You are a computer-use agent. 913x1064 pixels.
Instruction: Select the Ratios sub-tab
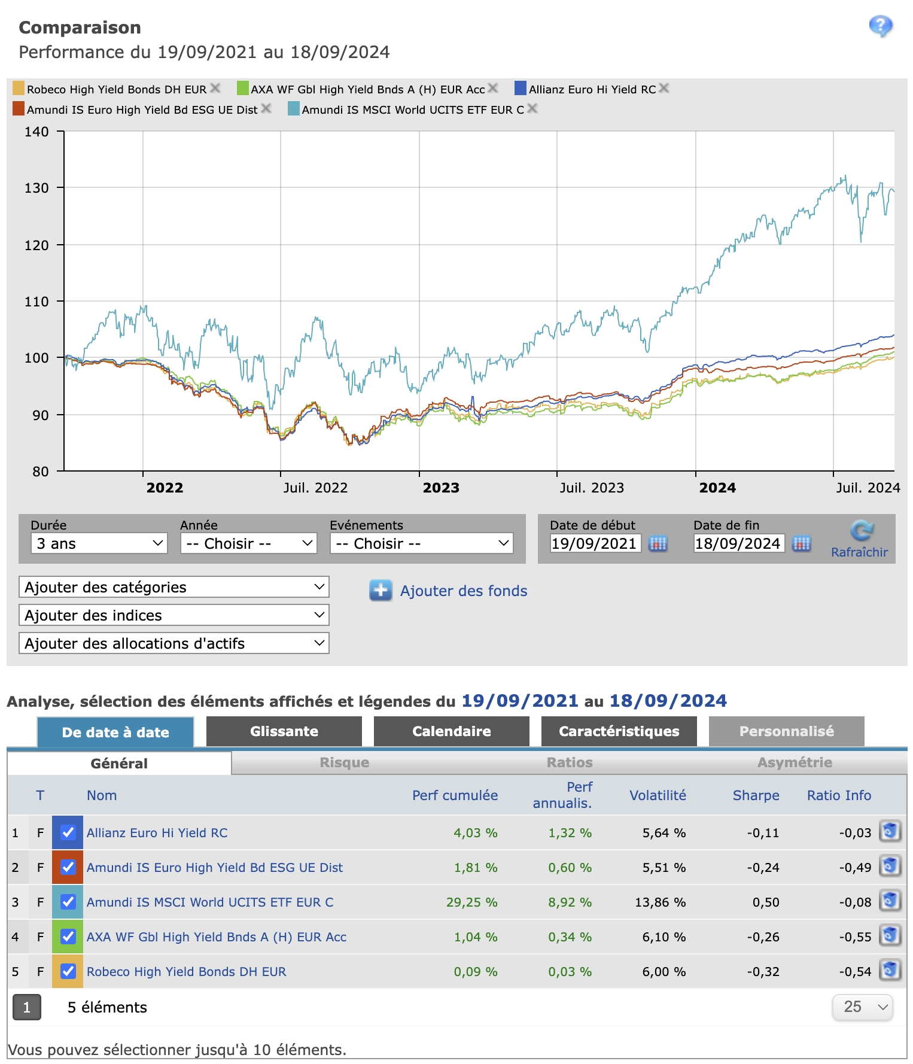point(570,762)
